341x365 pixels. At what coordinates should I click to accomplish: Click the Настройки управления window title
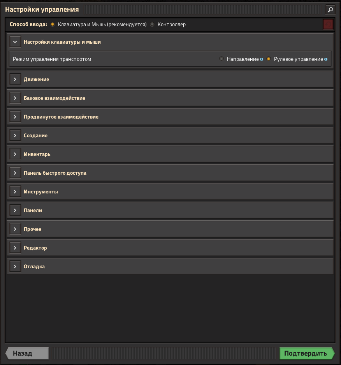tap(42, 9)
